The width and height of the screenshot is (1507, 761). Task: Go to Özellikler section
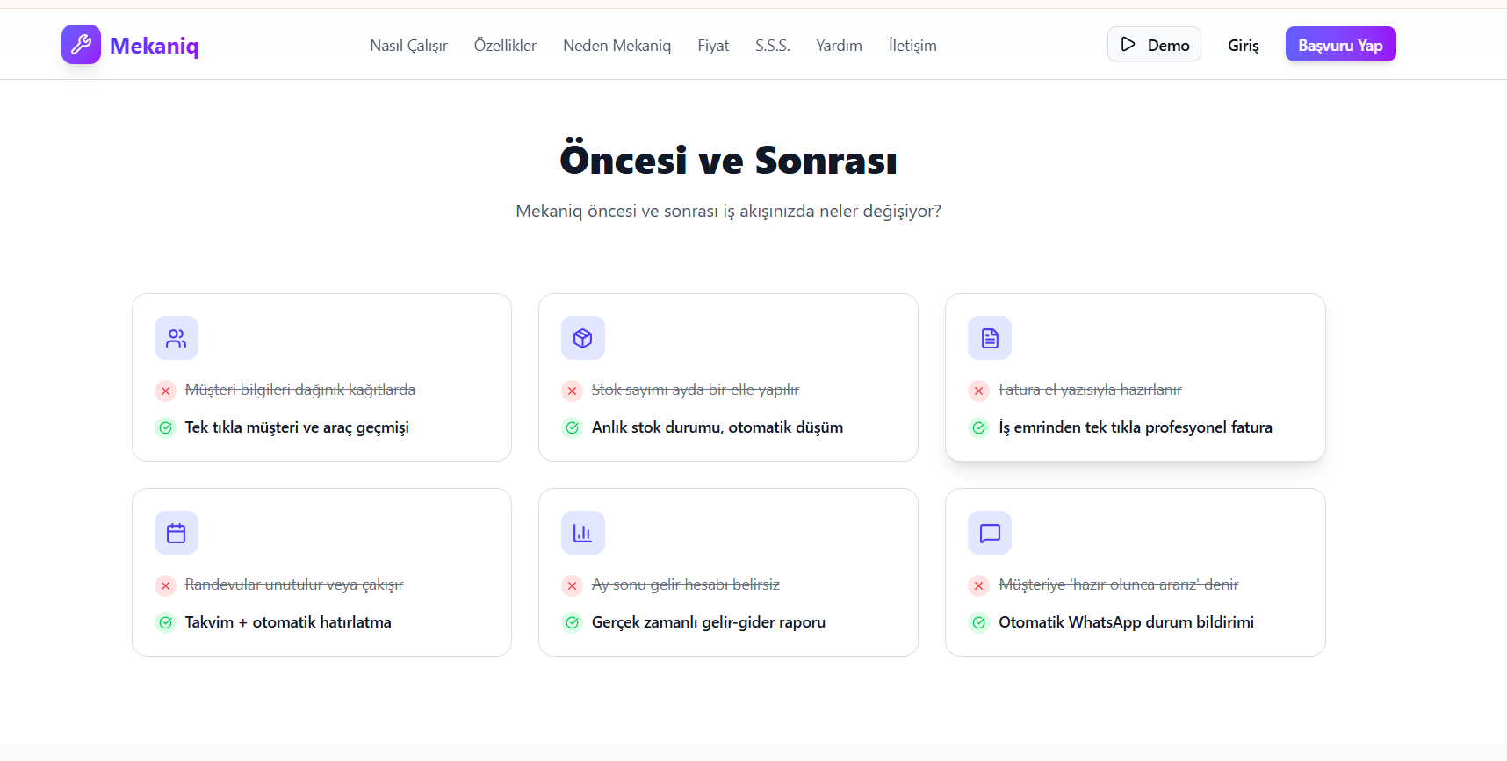tap(505, 46)
